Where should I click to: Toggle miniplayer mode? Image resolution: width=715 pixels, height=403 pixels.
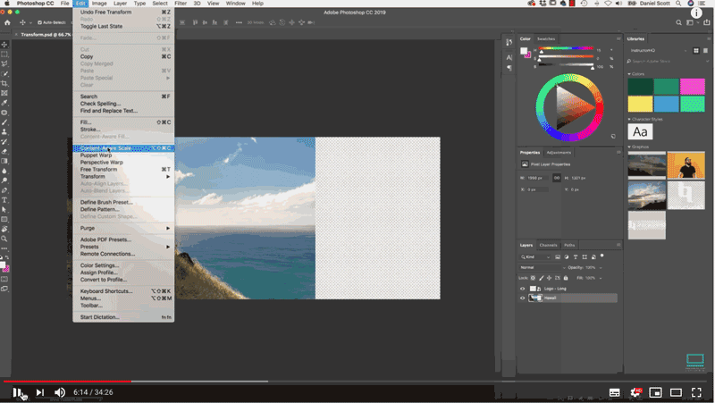[x=655, y=392]
